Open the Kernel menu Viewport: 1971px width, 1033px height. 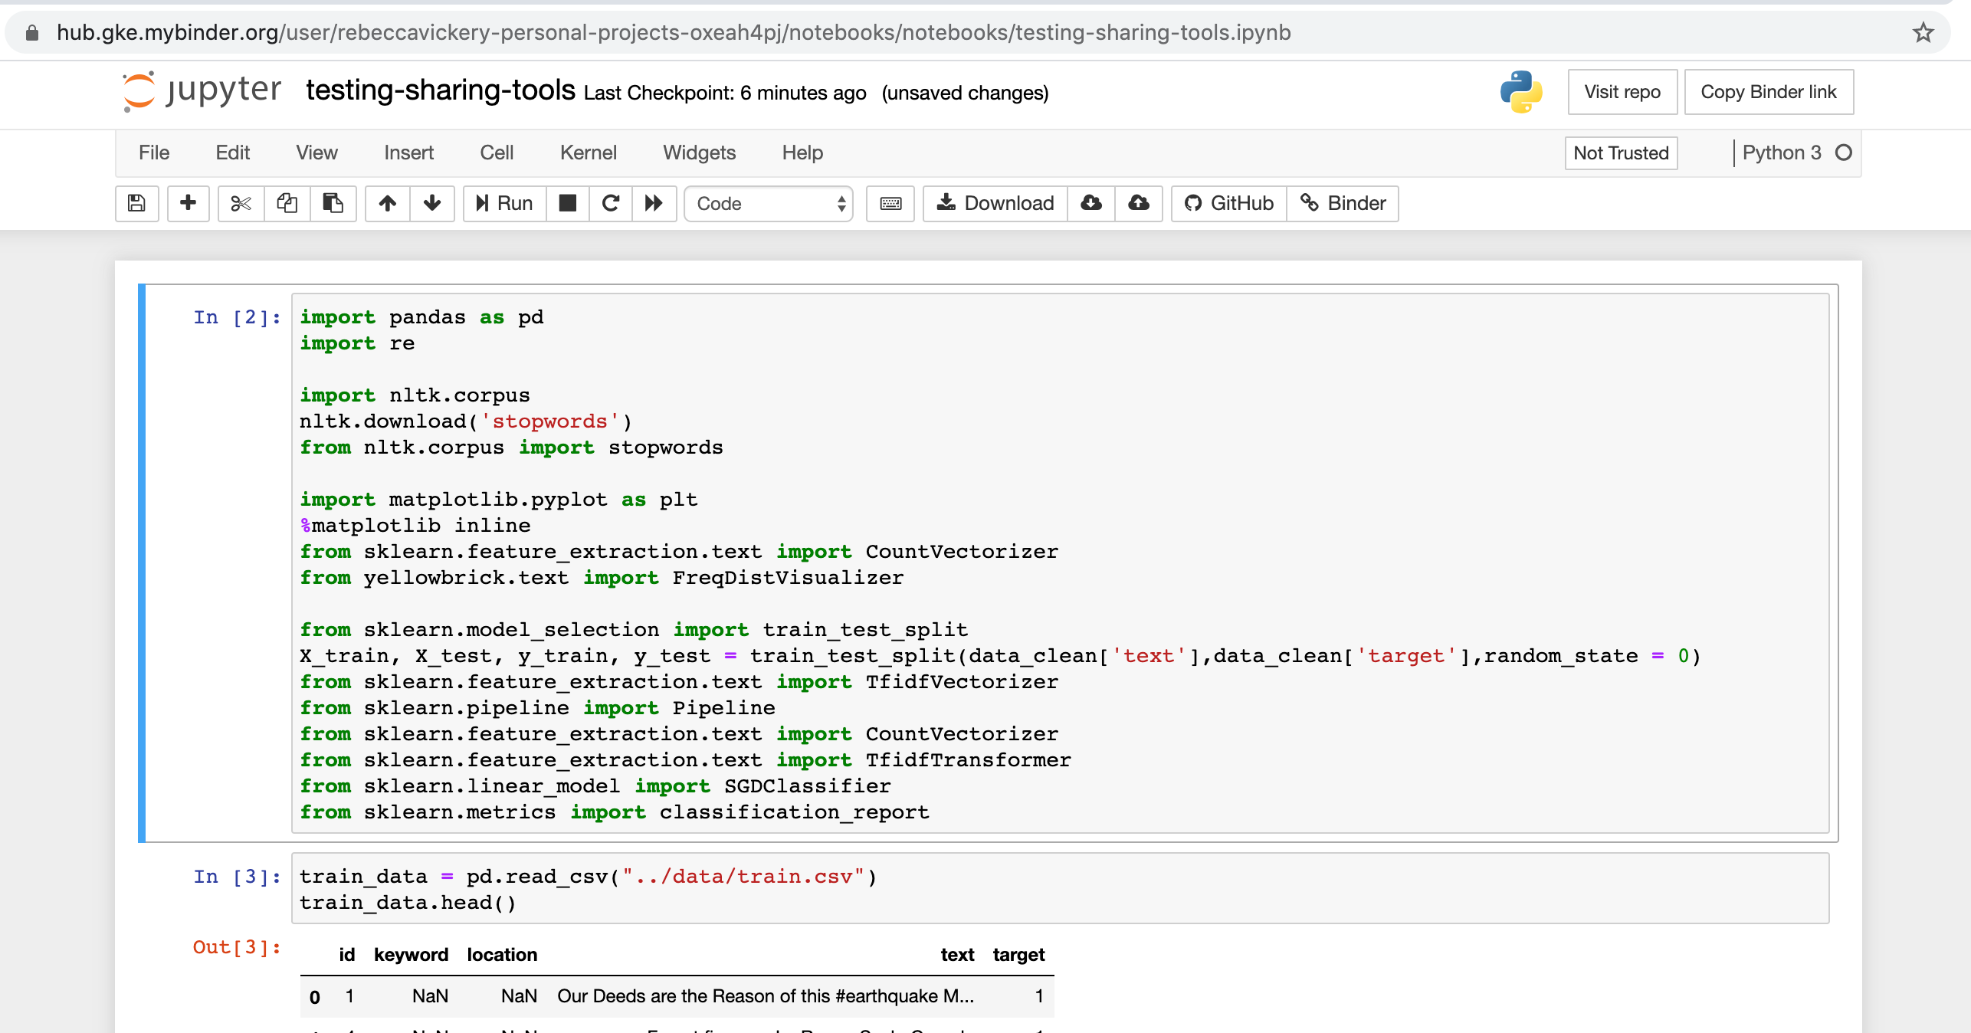588,152
